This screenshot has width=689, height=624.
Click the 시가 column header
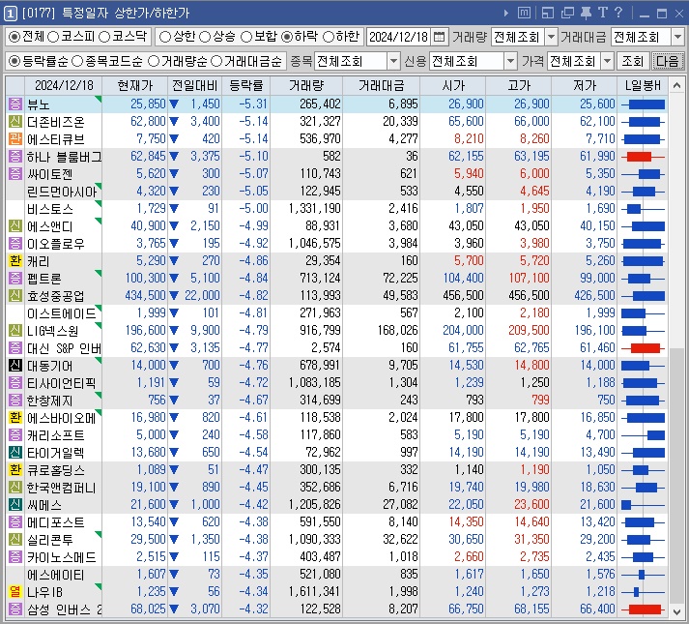pyautogui.click(x=452, y=85)
